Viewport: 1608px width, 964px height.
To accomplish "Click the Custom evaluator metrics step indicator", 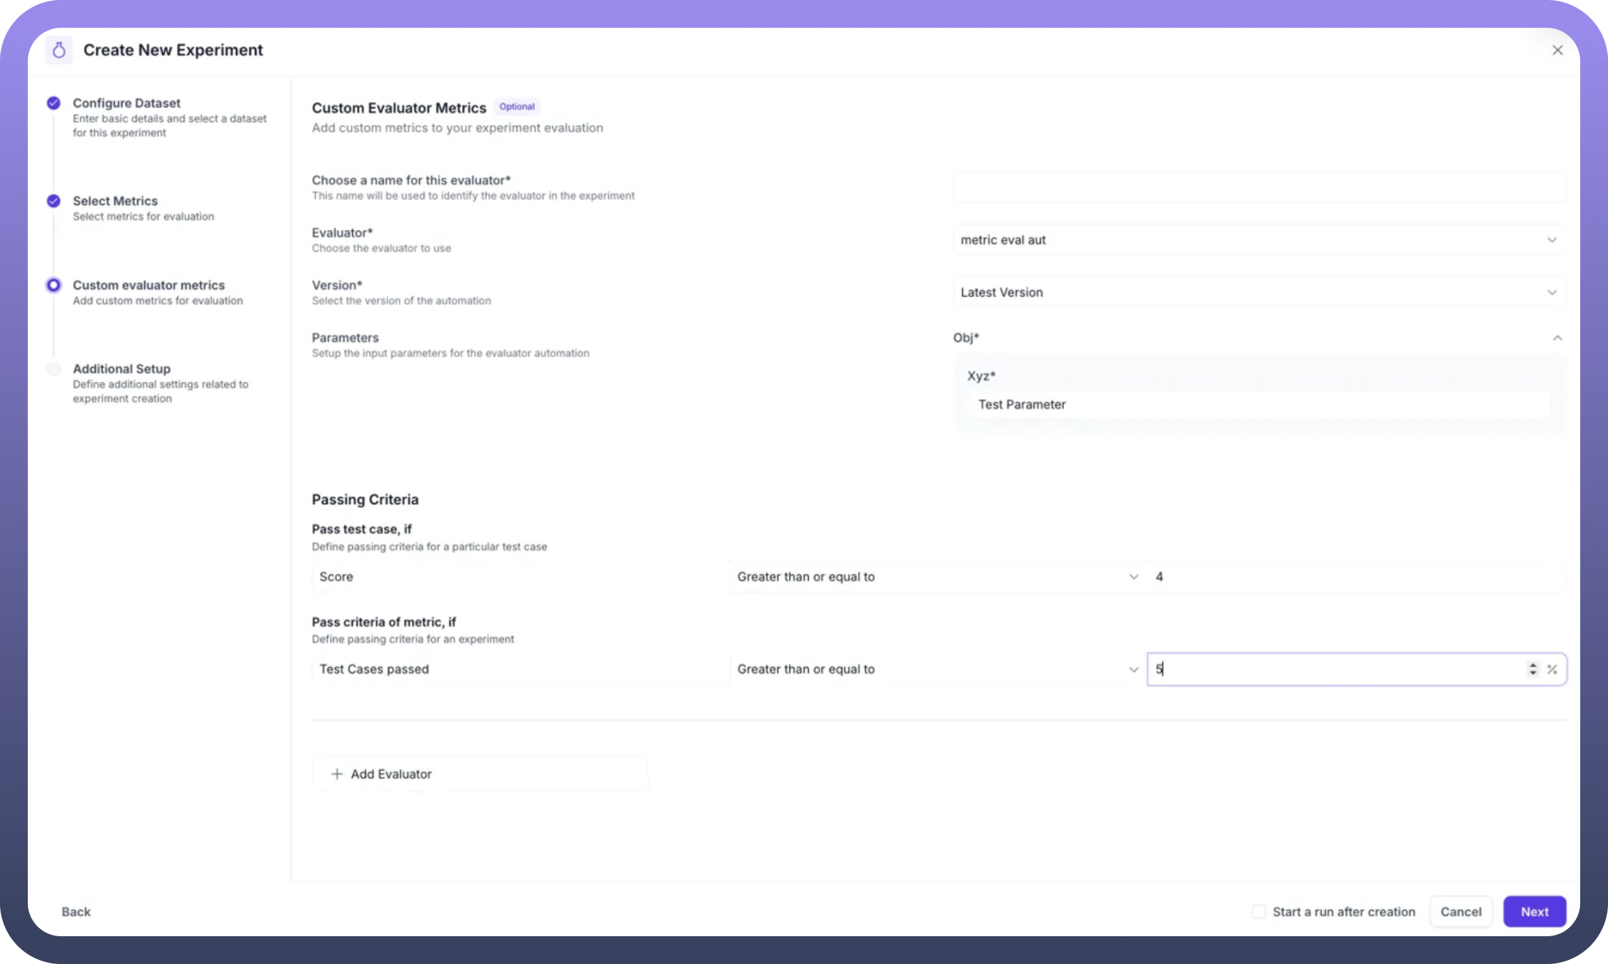I will point(54,285).
